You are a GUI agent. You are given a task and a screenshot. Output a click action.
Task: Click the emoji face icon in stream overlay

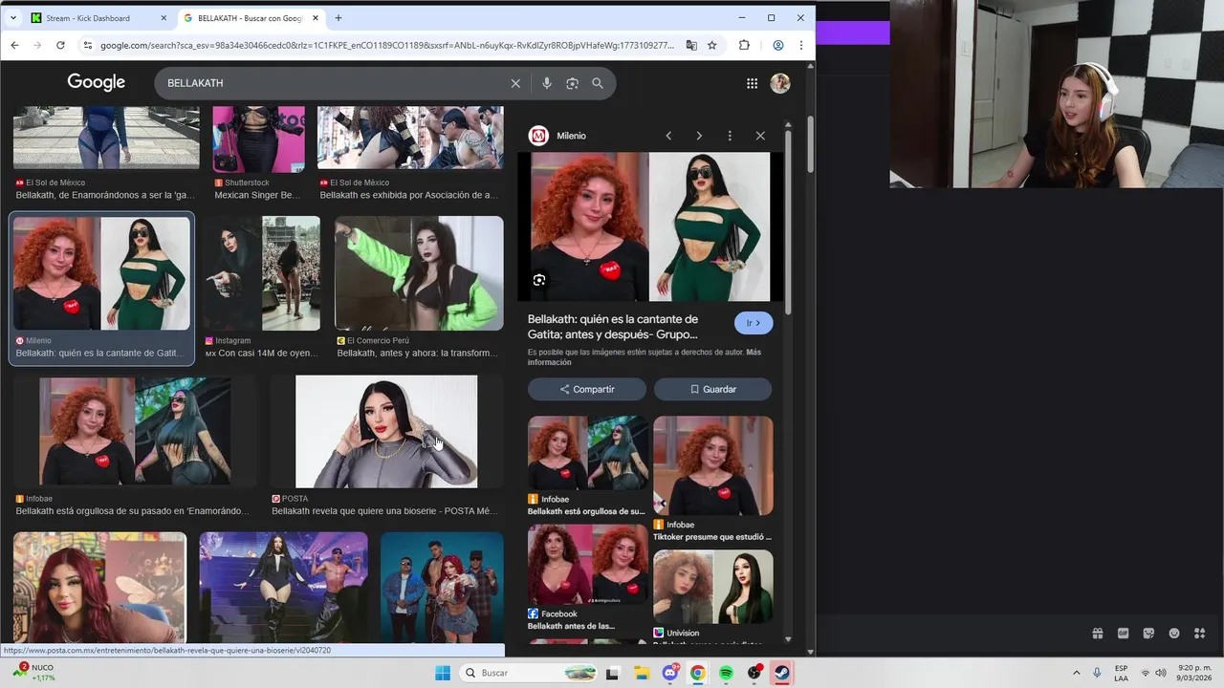(x=1174, y=634)
